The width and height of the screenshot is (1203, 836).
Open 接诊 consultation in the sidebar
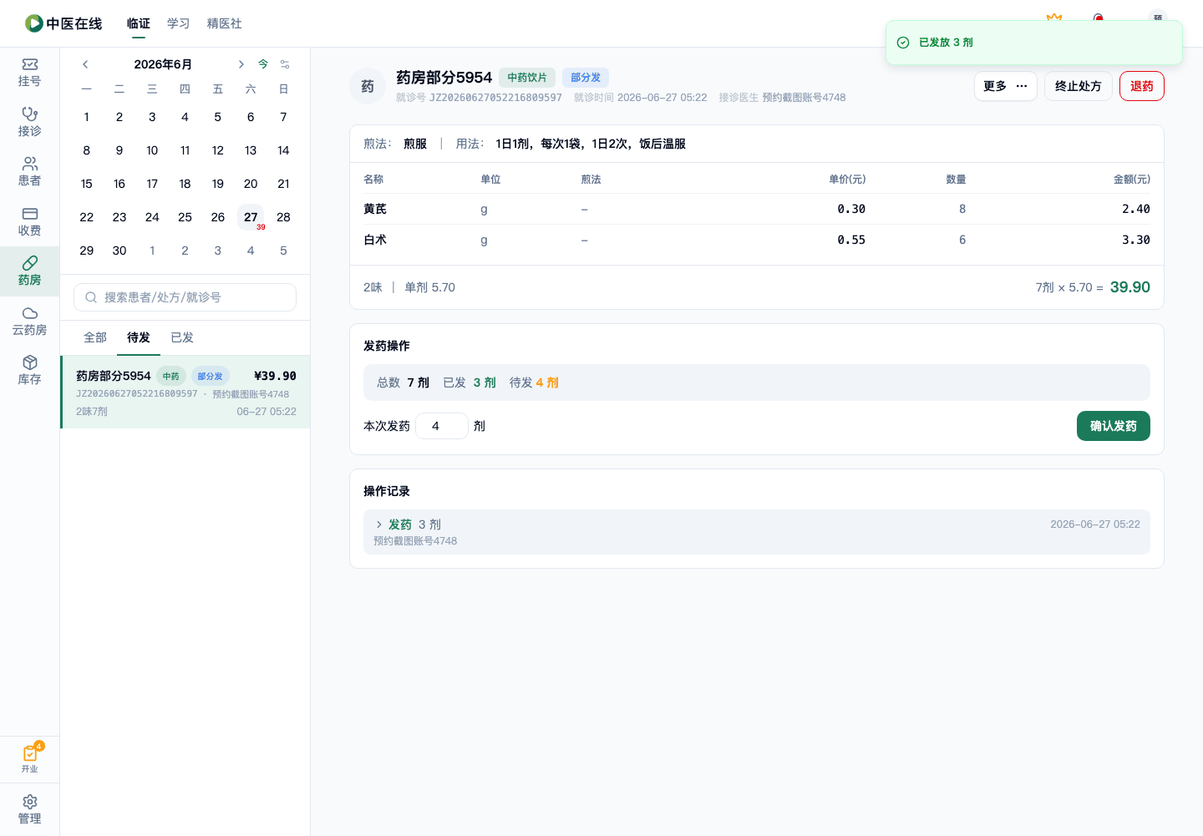pos(29,122)
